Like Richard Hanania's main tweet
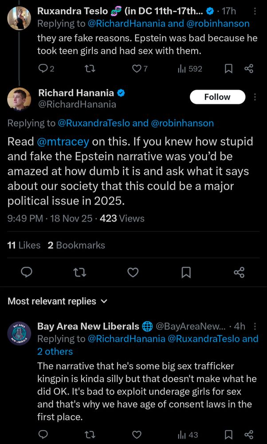The width and height of the screenshot is (267, 444). (x=133, y=272)
